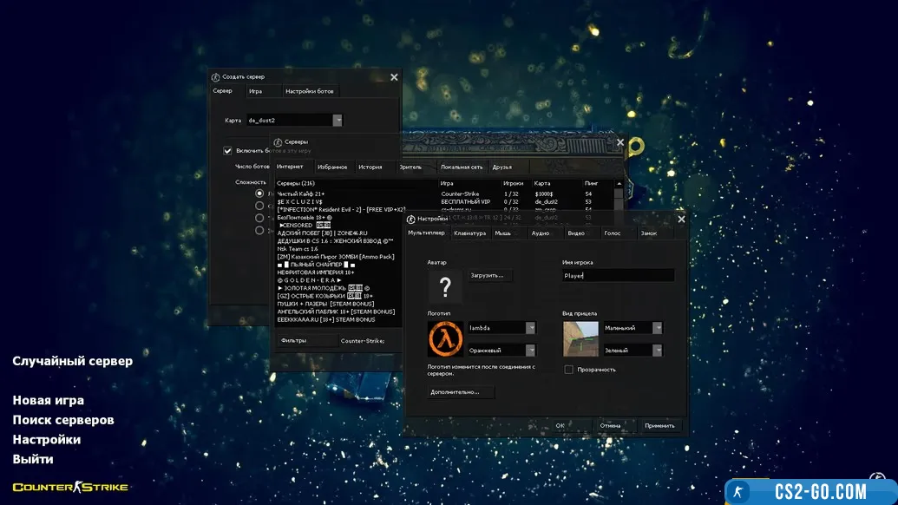Click the Настройки window title icon

(410, 219)
